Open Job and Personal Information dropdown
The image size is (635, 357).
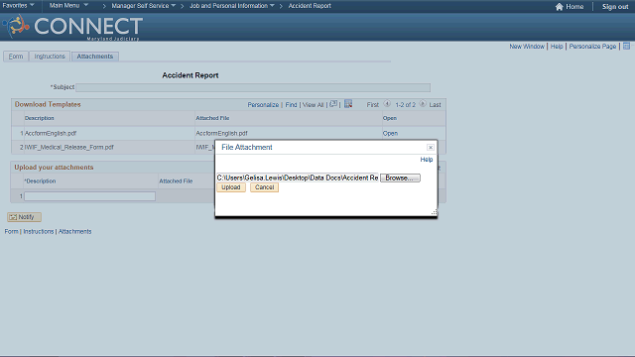231,6
